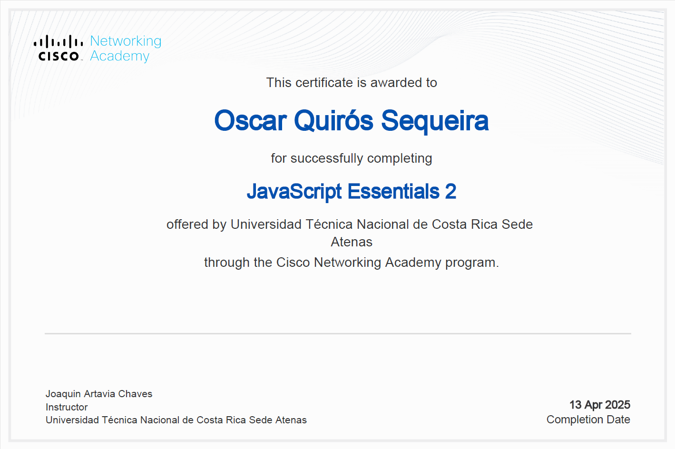The height and width of the screenshot is (449, 675).
Task: Select the offered by institution line
Action: tap(349, 224)
